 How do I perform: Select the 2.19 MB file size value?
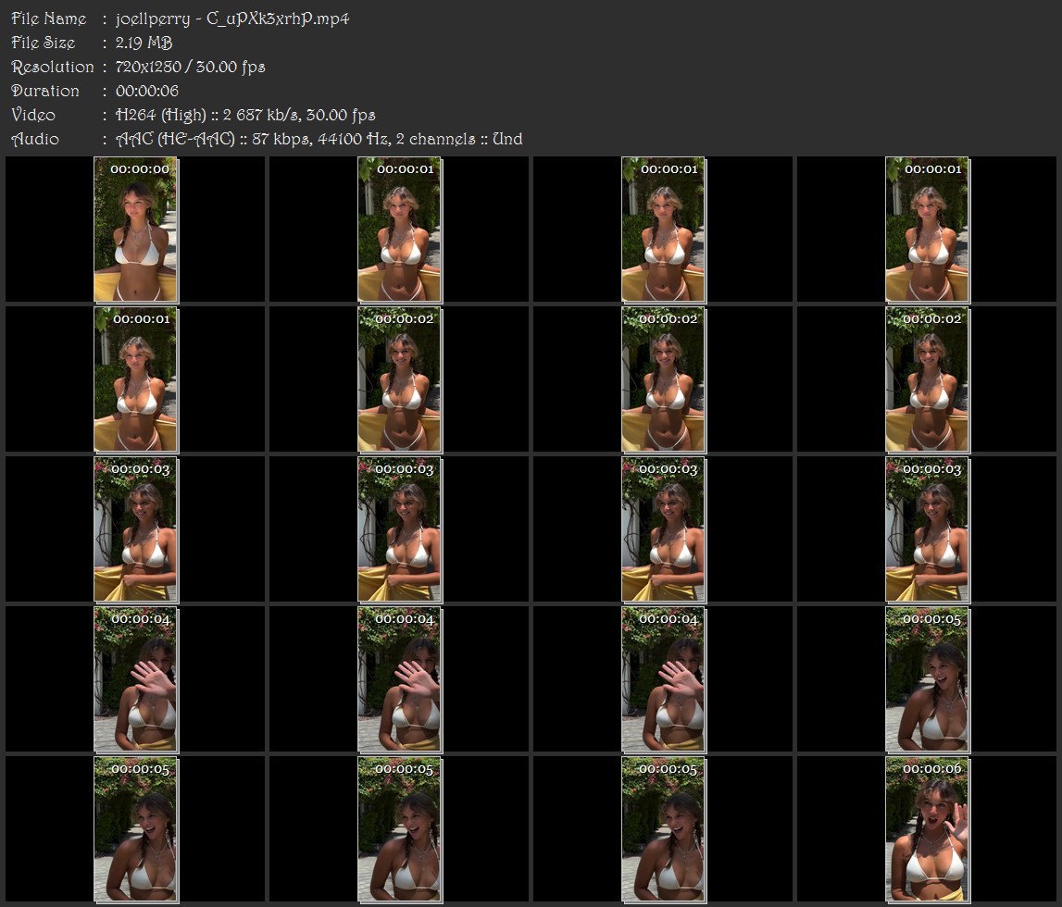click(144, 43)
